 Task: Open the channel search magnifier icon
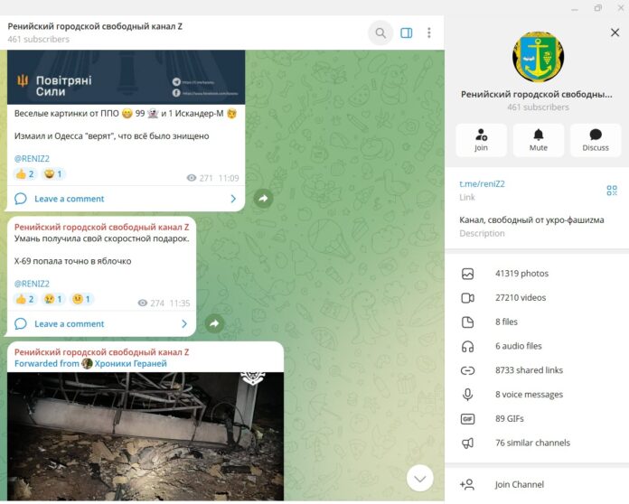(380, 33)
